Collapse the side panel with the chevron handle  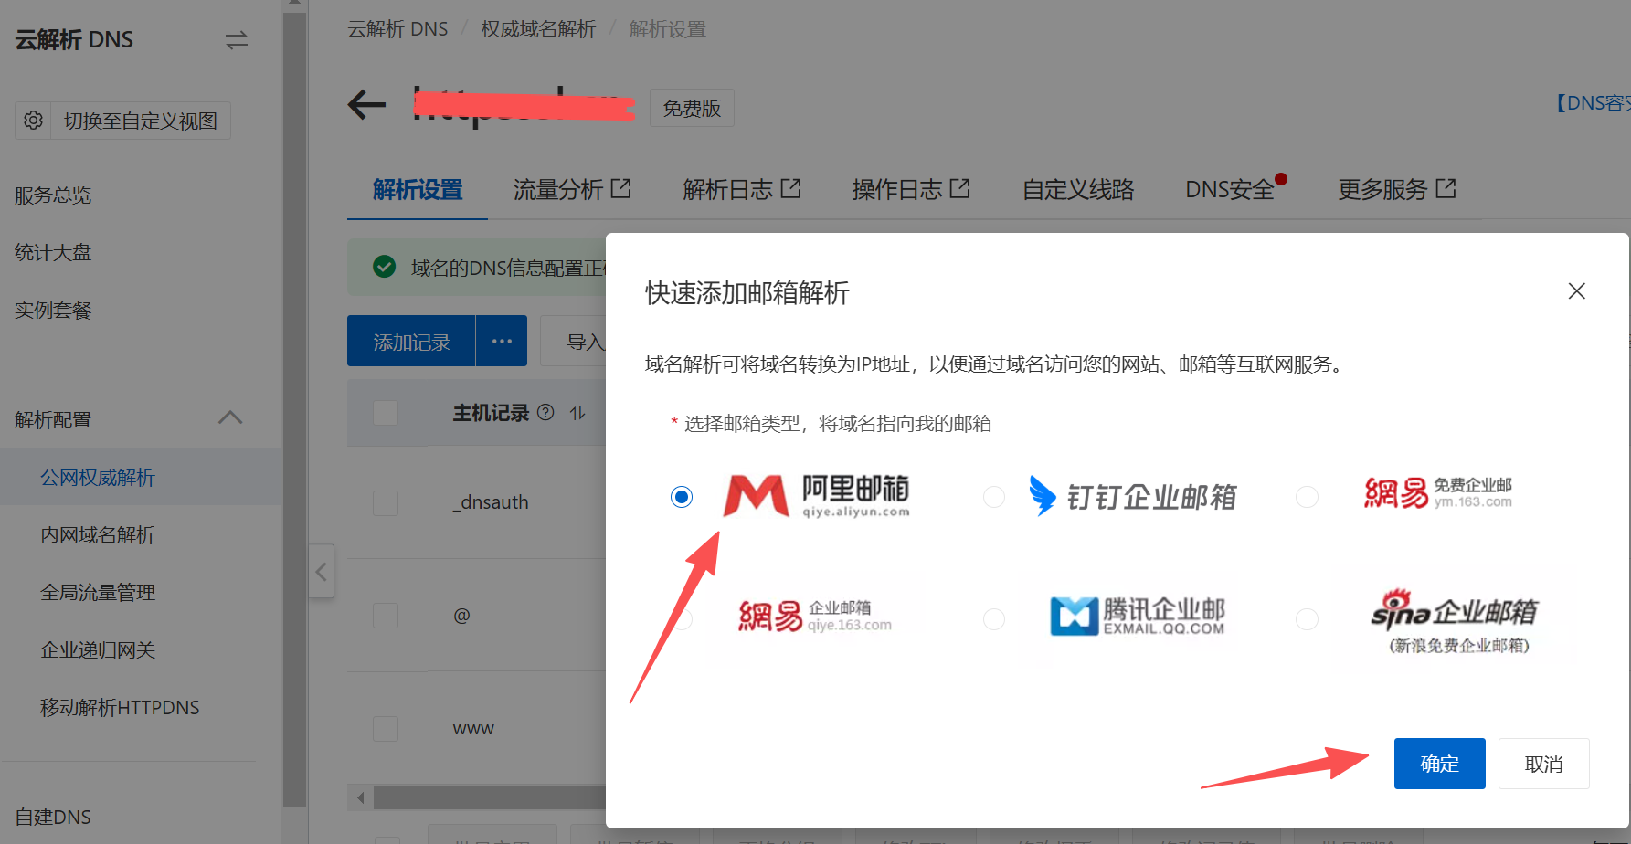(x=321, y=572)
